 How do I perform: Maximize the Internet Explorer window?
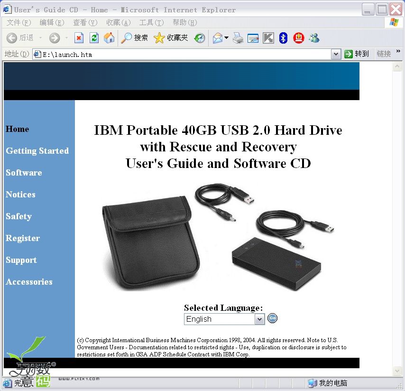(x=382, y=9)
